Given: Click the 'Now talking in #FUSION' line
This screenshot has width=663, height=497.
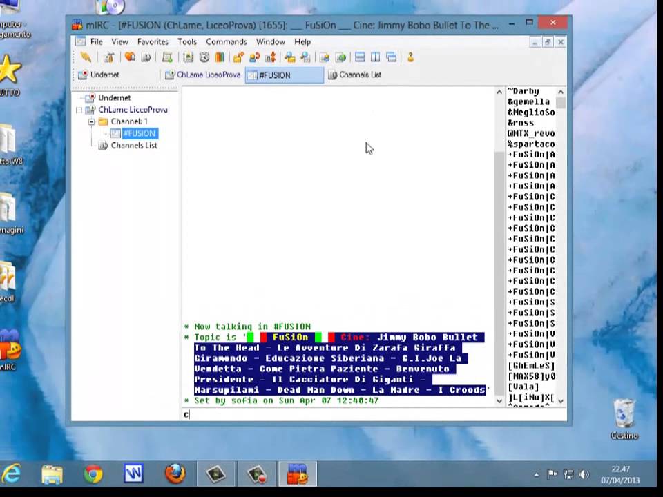Looking at the screenshot, I should 248,327.
